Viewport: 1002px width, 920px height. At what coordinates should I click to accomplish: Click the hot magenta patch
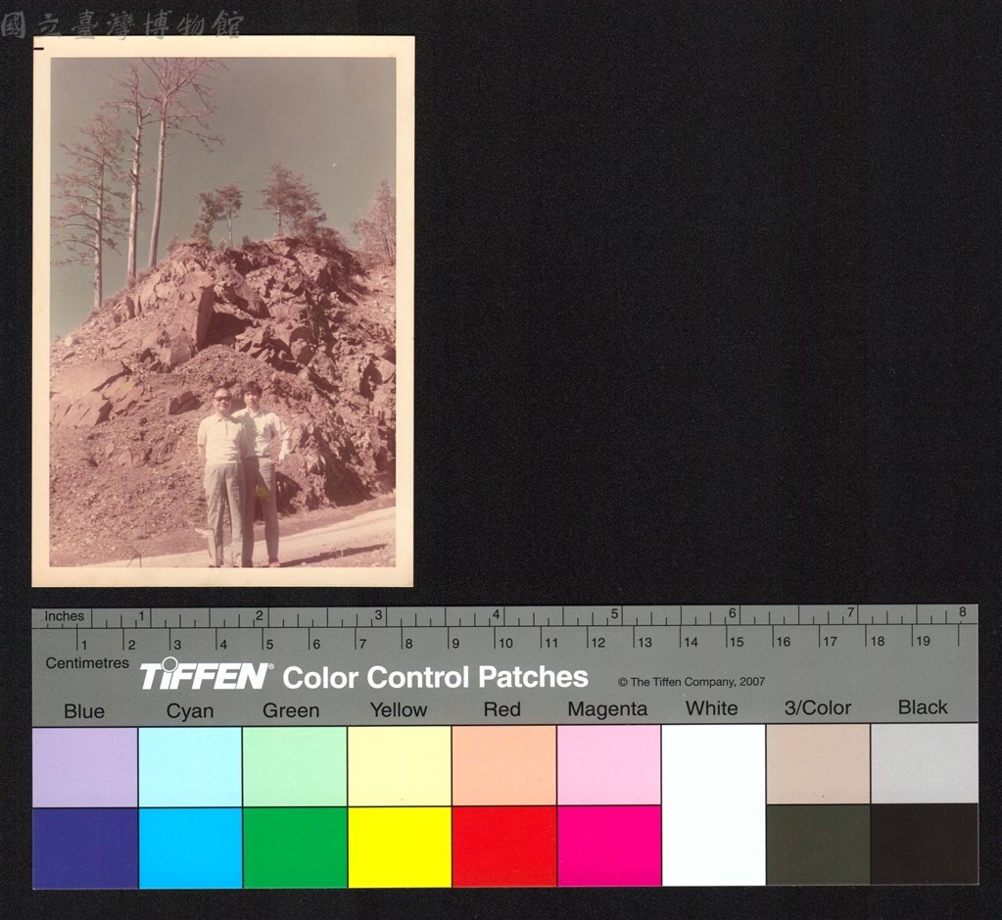tap(609, 846)
